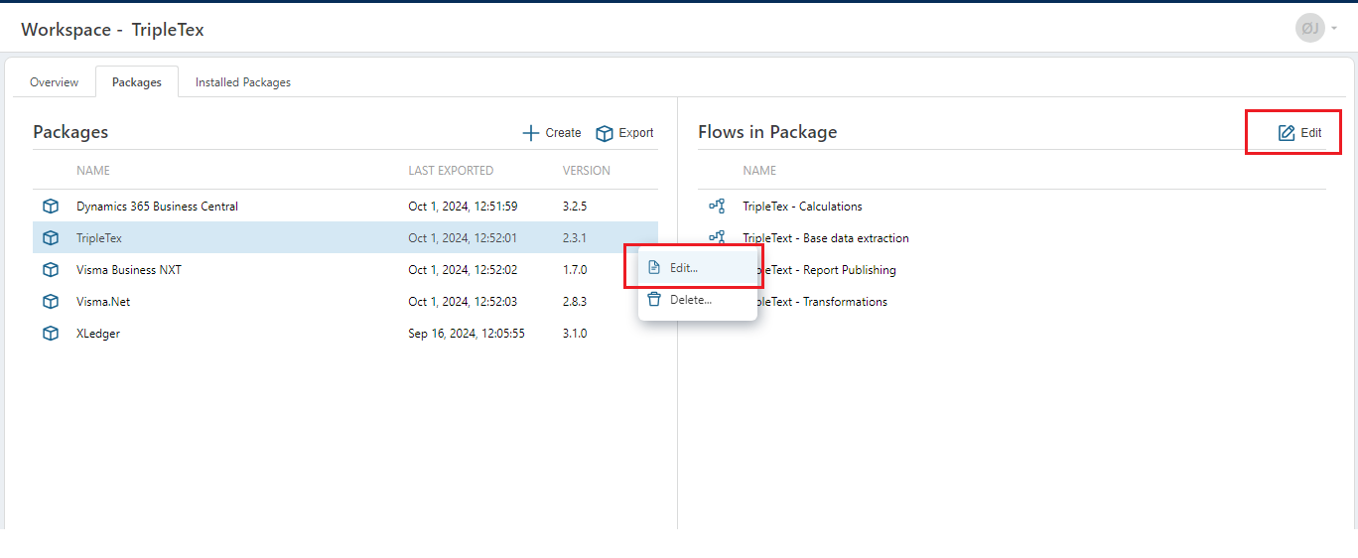Click export date Sep 16, 2024, 12:05:55

(467, 334)
